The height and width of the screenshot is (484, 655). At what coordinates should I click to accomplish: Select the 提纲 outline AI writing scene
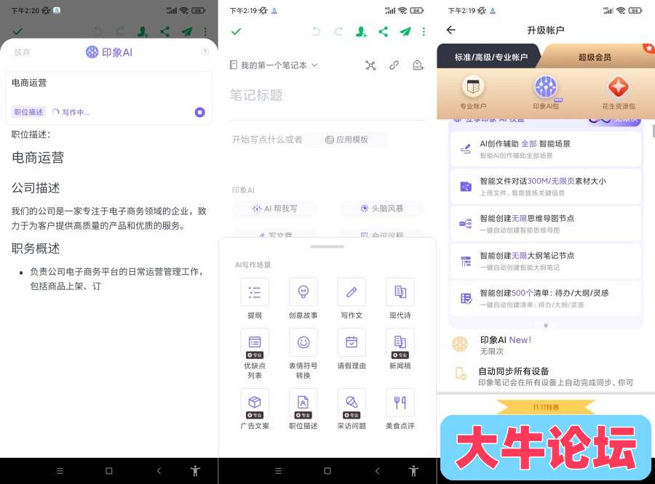(x=255, y=292)
